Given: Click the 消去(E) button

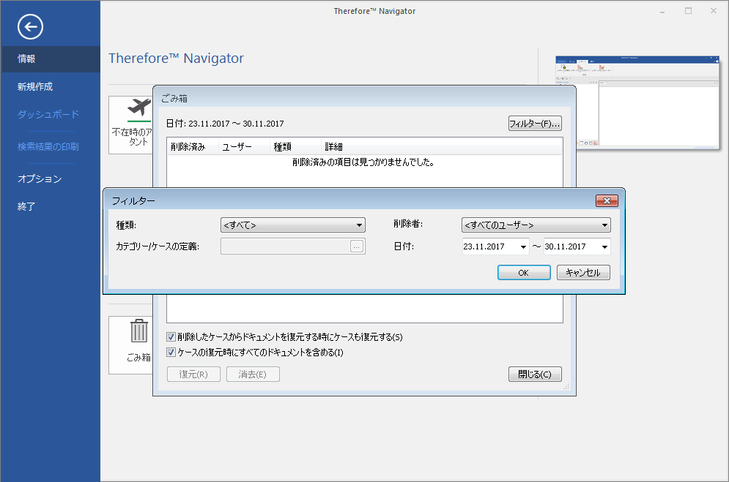Looking at the screenshot, I should [253, 374].
